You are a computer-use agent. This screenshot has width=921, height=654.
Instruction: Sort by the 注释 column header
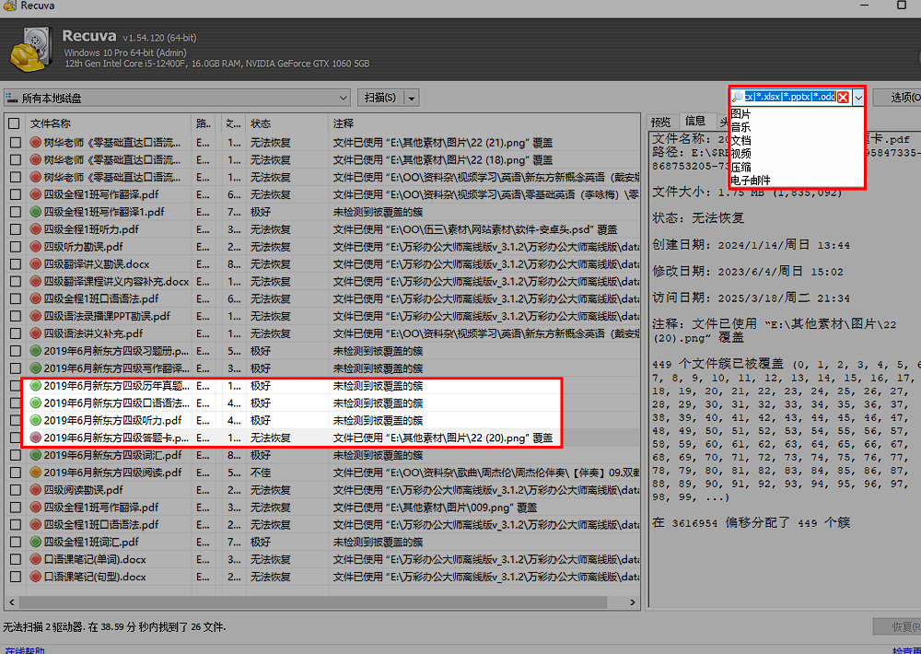point(484,123)
